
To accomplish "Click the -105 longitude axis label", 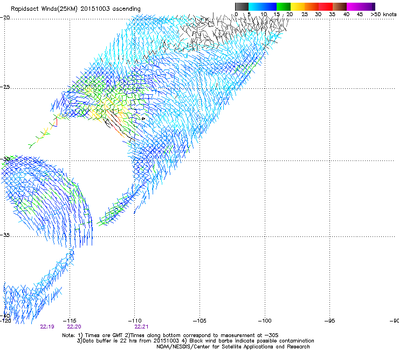I will [200, 320].
